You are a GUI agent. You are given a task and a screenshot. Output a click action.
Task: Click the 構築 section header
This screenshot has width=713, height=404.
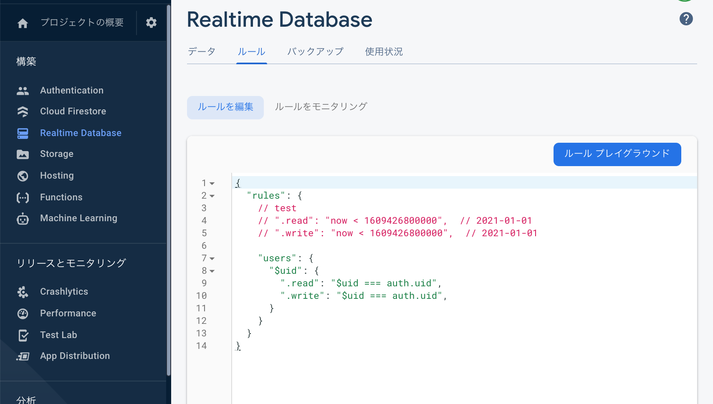click(26, 61)
